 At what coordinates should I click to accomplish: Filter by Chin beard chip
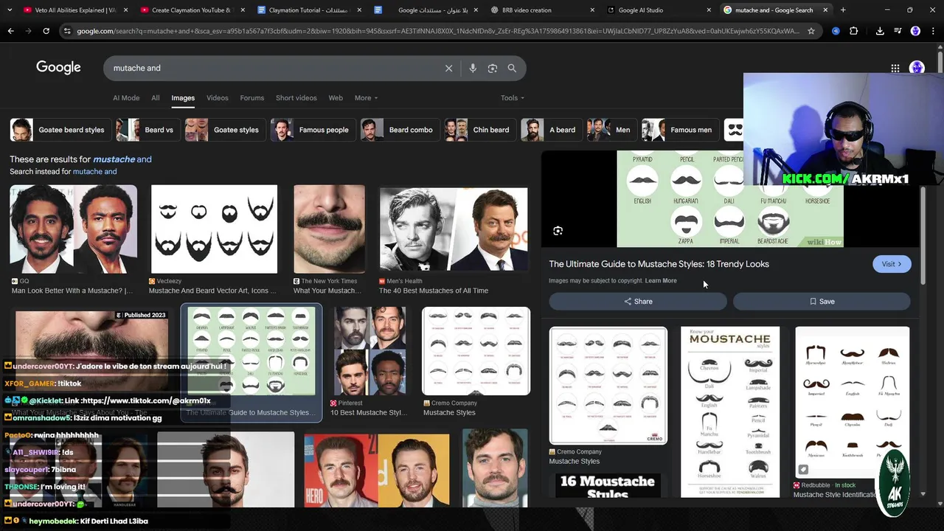tap(480, 130)
